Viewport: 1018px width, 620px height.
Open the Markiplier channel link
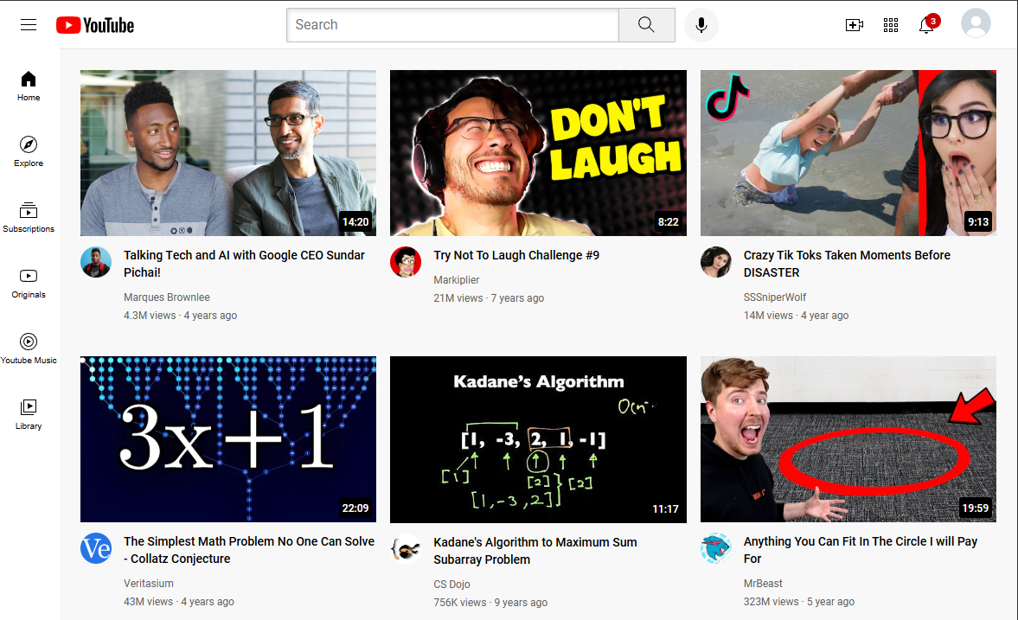[458, 278]
